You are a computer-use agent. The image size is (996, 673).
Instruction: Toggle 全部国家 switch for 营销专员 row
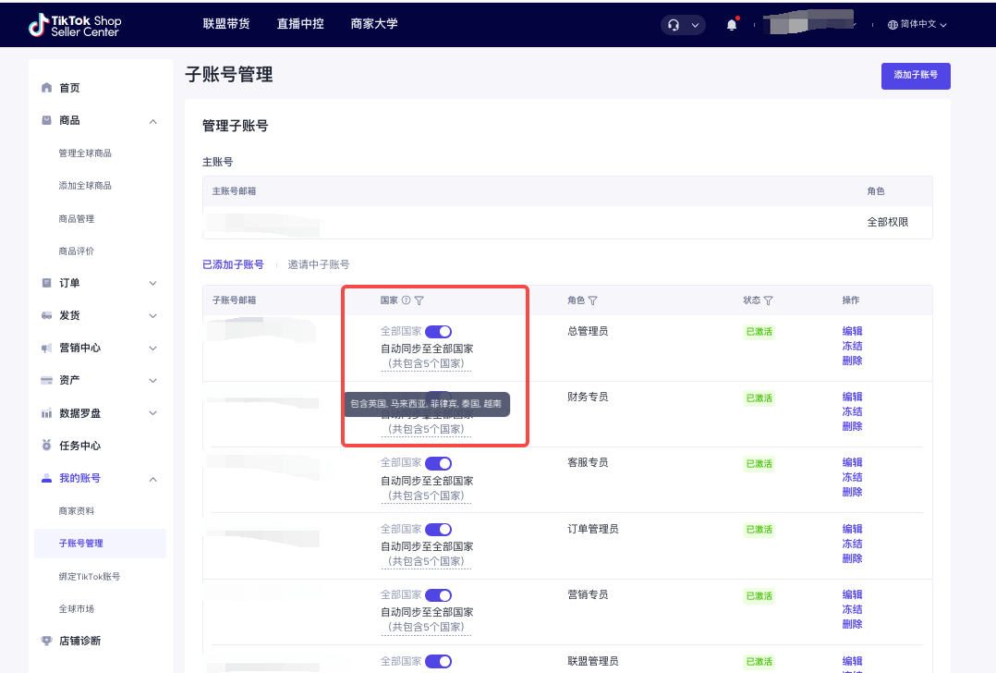coord(438,595)
